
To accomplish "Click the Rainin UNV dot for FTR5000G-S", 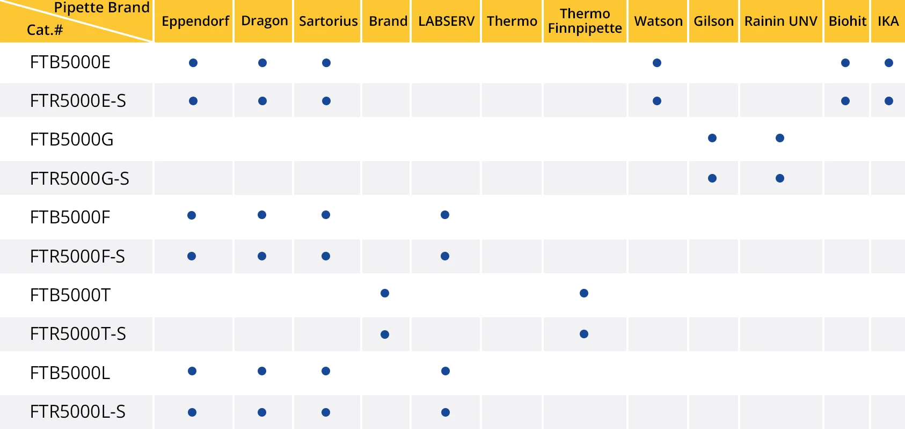I will coord(780,178).
